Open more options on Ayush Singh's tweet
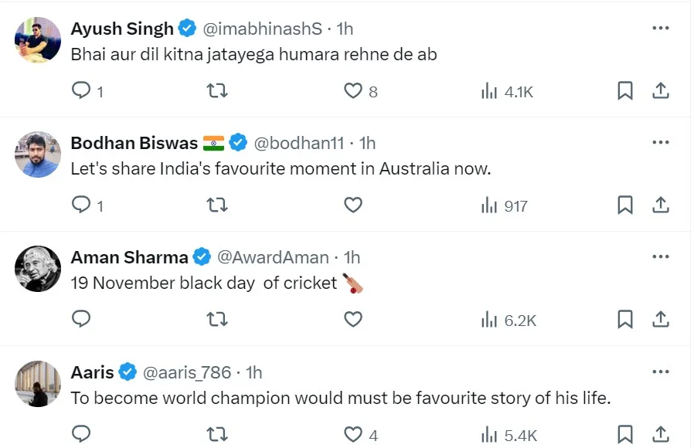The image size is (694, 448). (660, 29)
